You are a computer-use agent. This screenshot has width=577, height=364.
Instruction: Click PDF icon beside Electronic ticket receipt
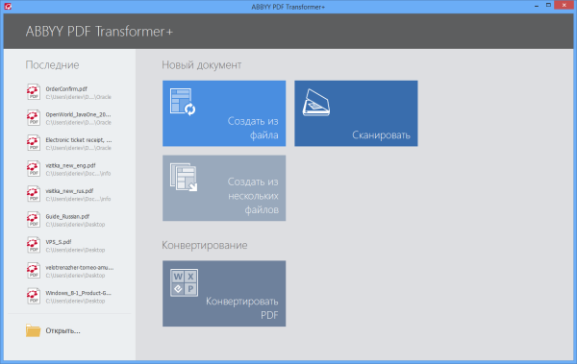point(33,143)
